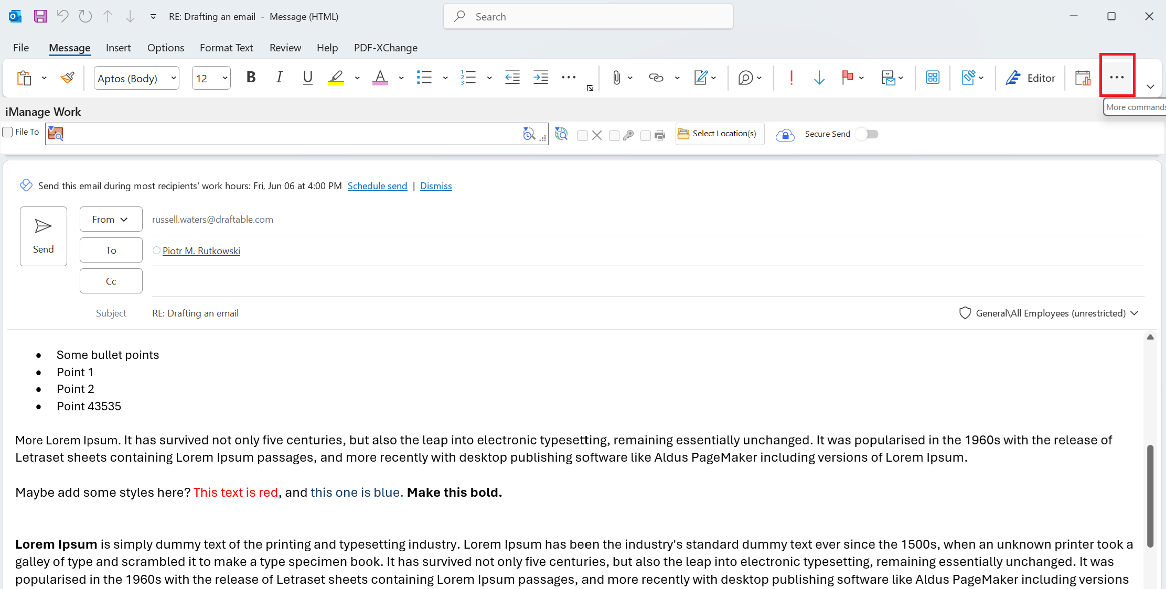Image resolution: width=1166 pixels, height=589 pixels.
Task: Switch to the Format Text tab
Action: point(226,48)
